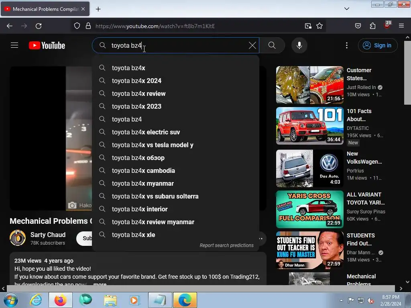Select 'toyota bz4x обзор' suggestion
This screenshot has height=308, width=411.
coord(176,158)
